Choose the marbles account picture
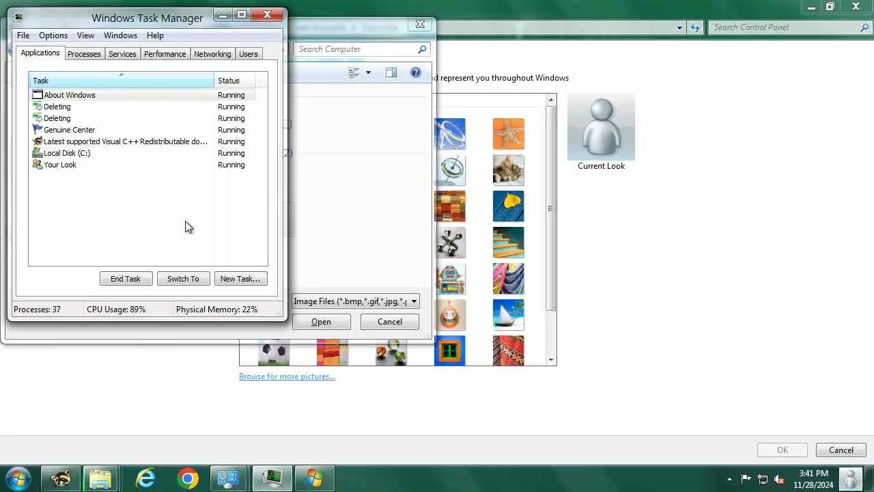 (x=391, y=352)
